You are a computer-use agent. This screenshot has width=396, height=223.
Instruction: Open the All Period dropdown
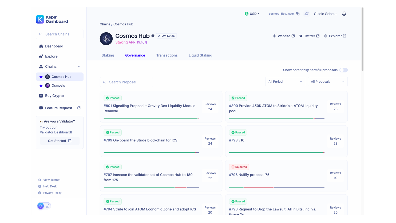[x=285, y=82]
